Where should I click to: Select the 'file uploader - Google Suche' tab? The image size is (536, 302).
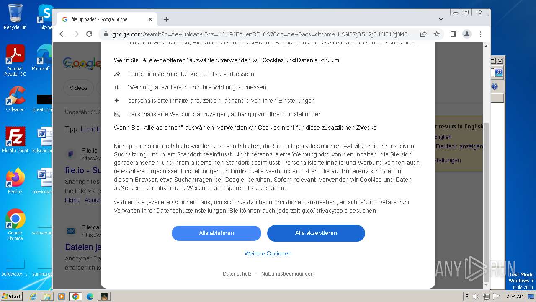(107, 19)
